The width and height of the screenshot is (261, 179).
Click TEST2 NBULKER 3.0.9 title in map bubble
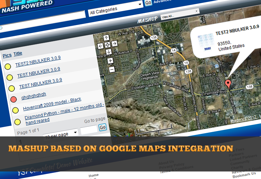coord(237,30)
